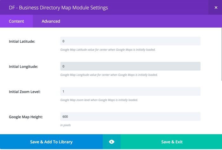Click the Longitude description hint text
This screenshot has width=222, height=150.
click(x=109, y=75)
